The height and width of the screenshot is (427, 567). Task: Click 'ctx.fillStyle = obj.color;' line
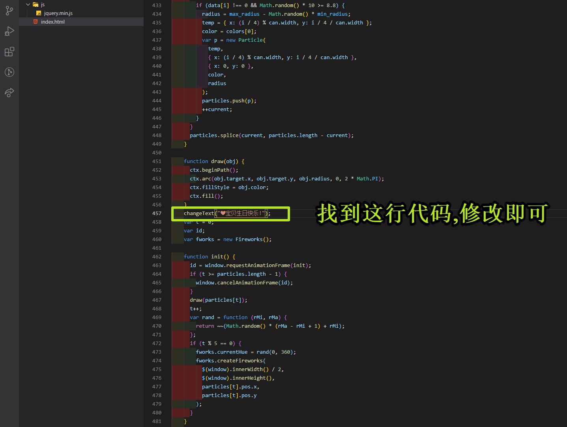tap(229, 187)
